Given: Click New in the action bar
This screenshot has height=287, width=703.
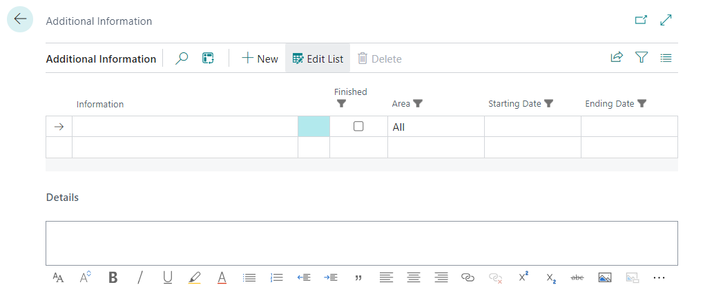Looking at the screenshot, I should 260,59.
